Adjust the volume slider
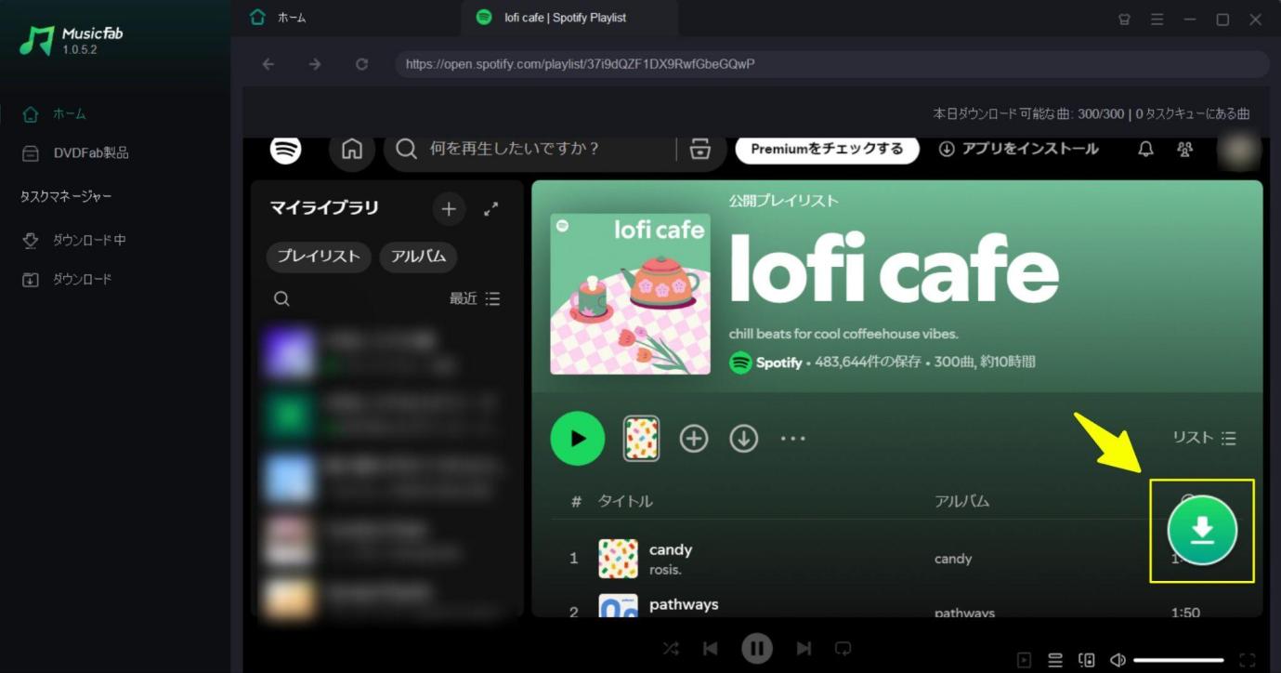The height and width of the screenshot is (673, 1281). [1178, 660]
